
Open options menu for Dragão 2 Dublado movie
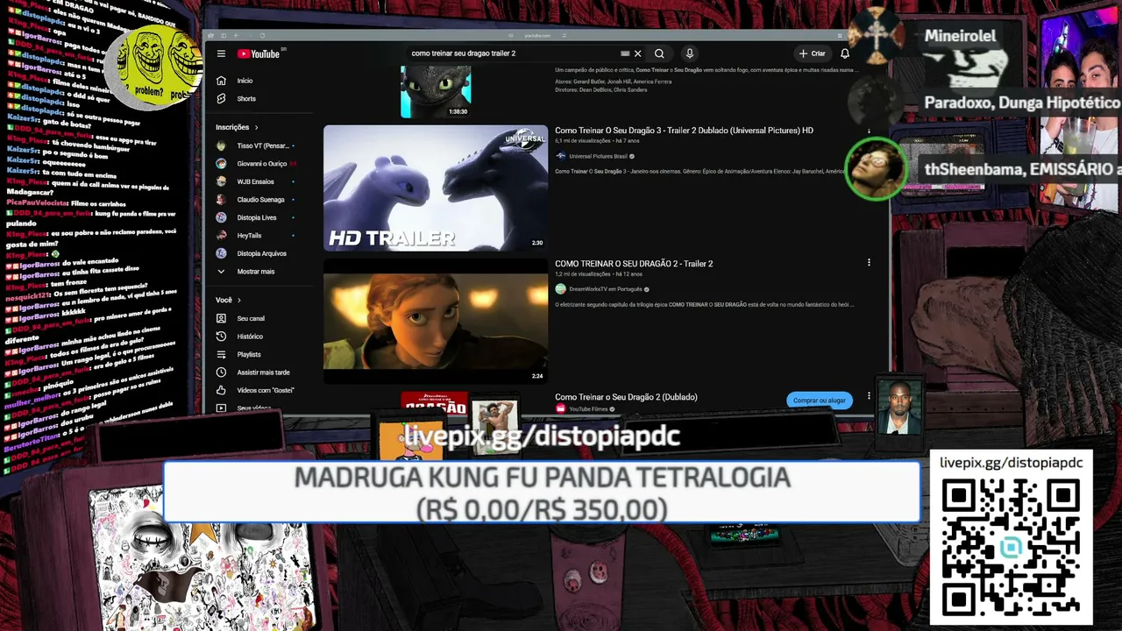click(x=869, y=396)
